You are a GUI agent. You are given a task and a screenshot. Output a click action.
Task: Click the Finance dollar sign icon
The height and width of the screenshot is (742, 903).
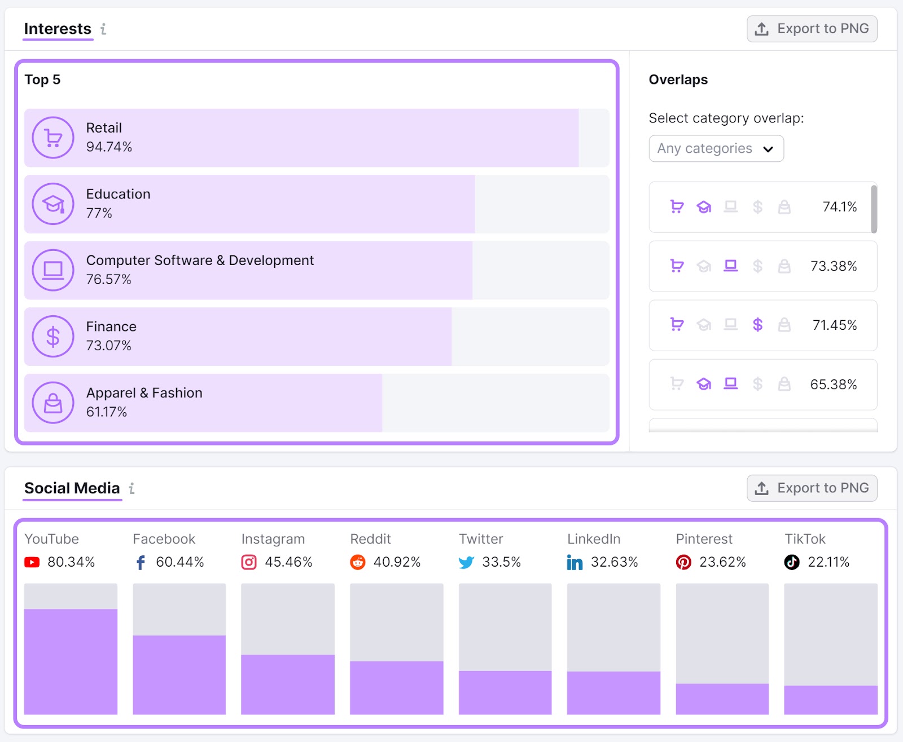[52, 336]
